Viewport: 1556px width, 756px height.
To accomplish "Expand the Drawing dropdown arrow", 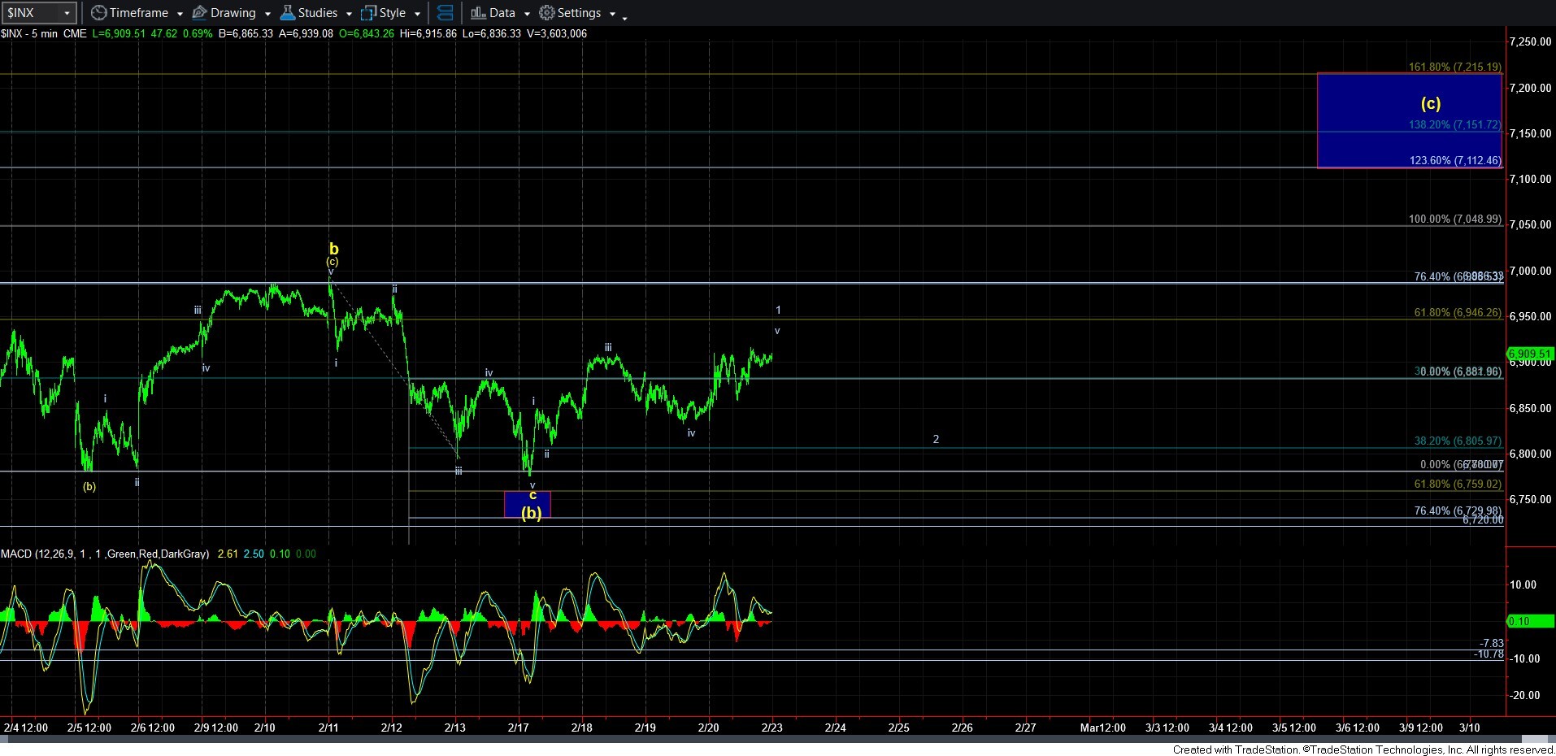I will click(x=267, y=14).
